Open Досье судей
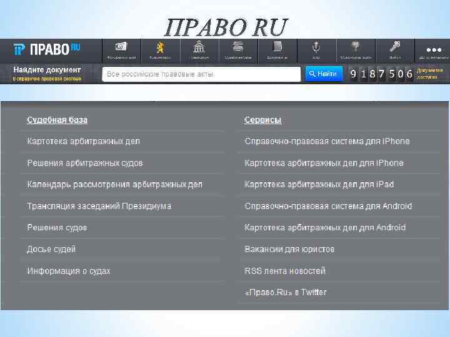 click(51, 249)
